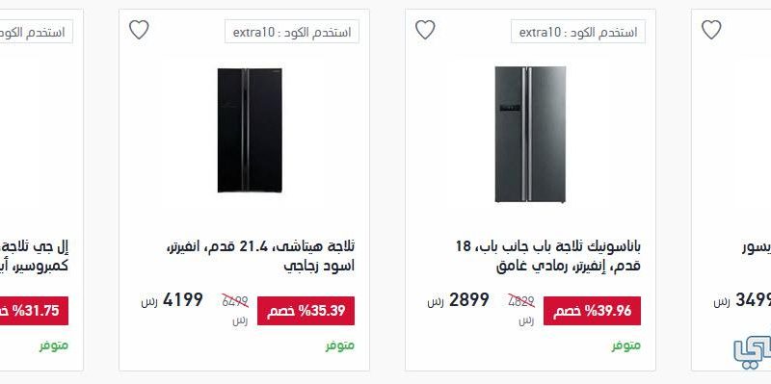The width and height of the screenshot is (771, 384).
Task: Click the blue watermark logo at bottom right
Action: pos(753,352)
